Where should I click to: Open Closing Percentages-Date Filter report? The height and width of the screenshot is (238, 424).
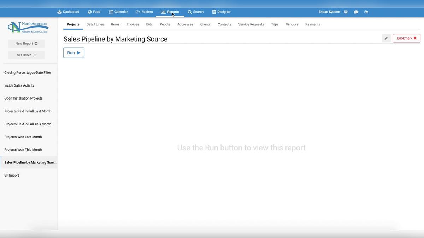click(28, 73)
